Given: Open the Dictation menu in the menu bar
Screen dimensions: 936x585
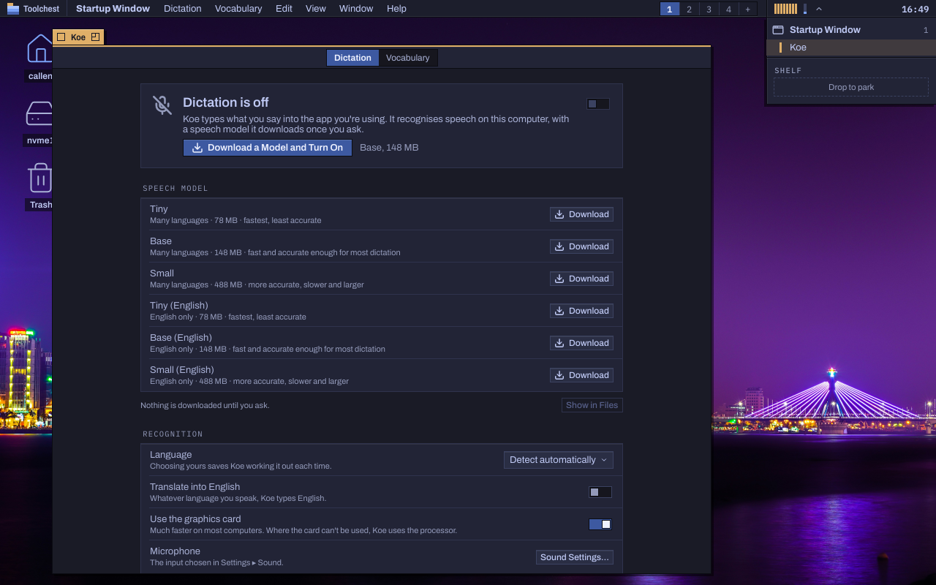Looking at the screenshot, I should point(183,9).
